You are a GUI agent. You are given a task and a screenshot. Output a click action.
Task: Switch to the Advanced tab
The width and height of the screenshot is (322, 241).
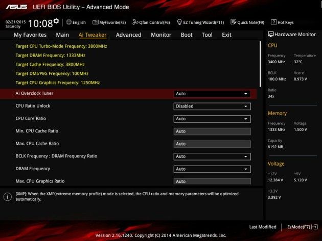pyautogui.click(x=129, y=35)
